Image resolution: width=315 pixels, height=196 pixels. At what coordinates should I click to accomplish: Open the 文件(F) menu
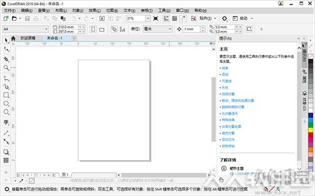9,11
